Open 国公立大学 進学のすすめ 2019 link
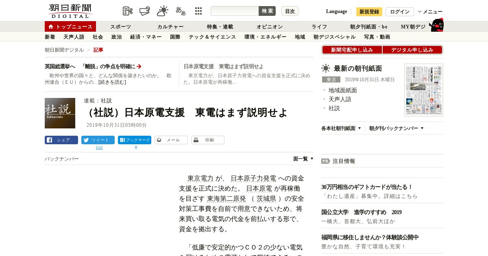 362,212
